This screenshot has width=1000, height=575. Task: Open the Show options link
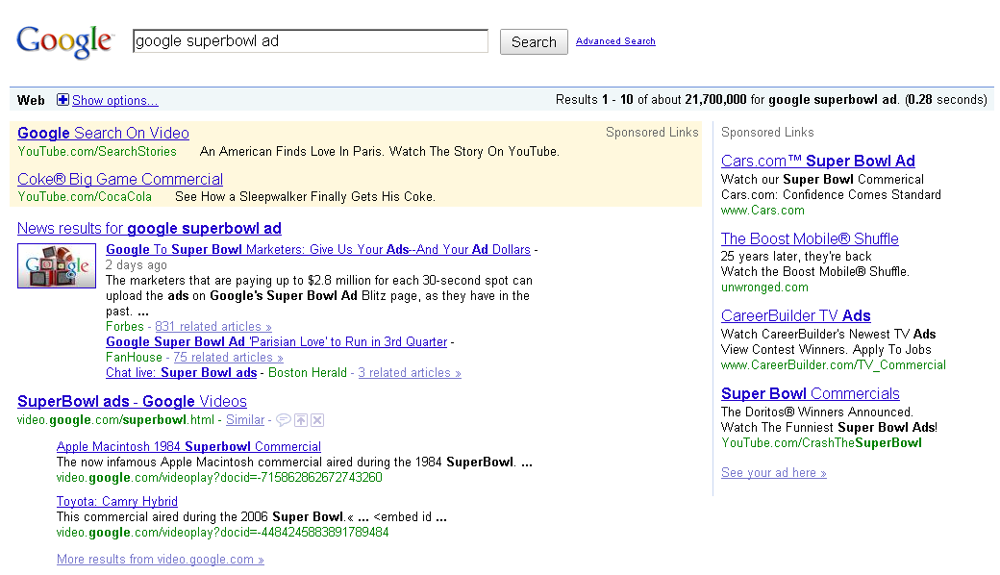(x=114, y=100)
